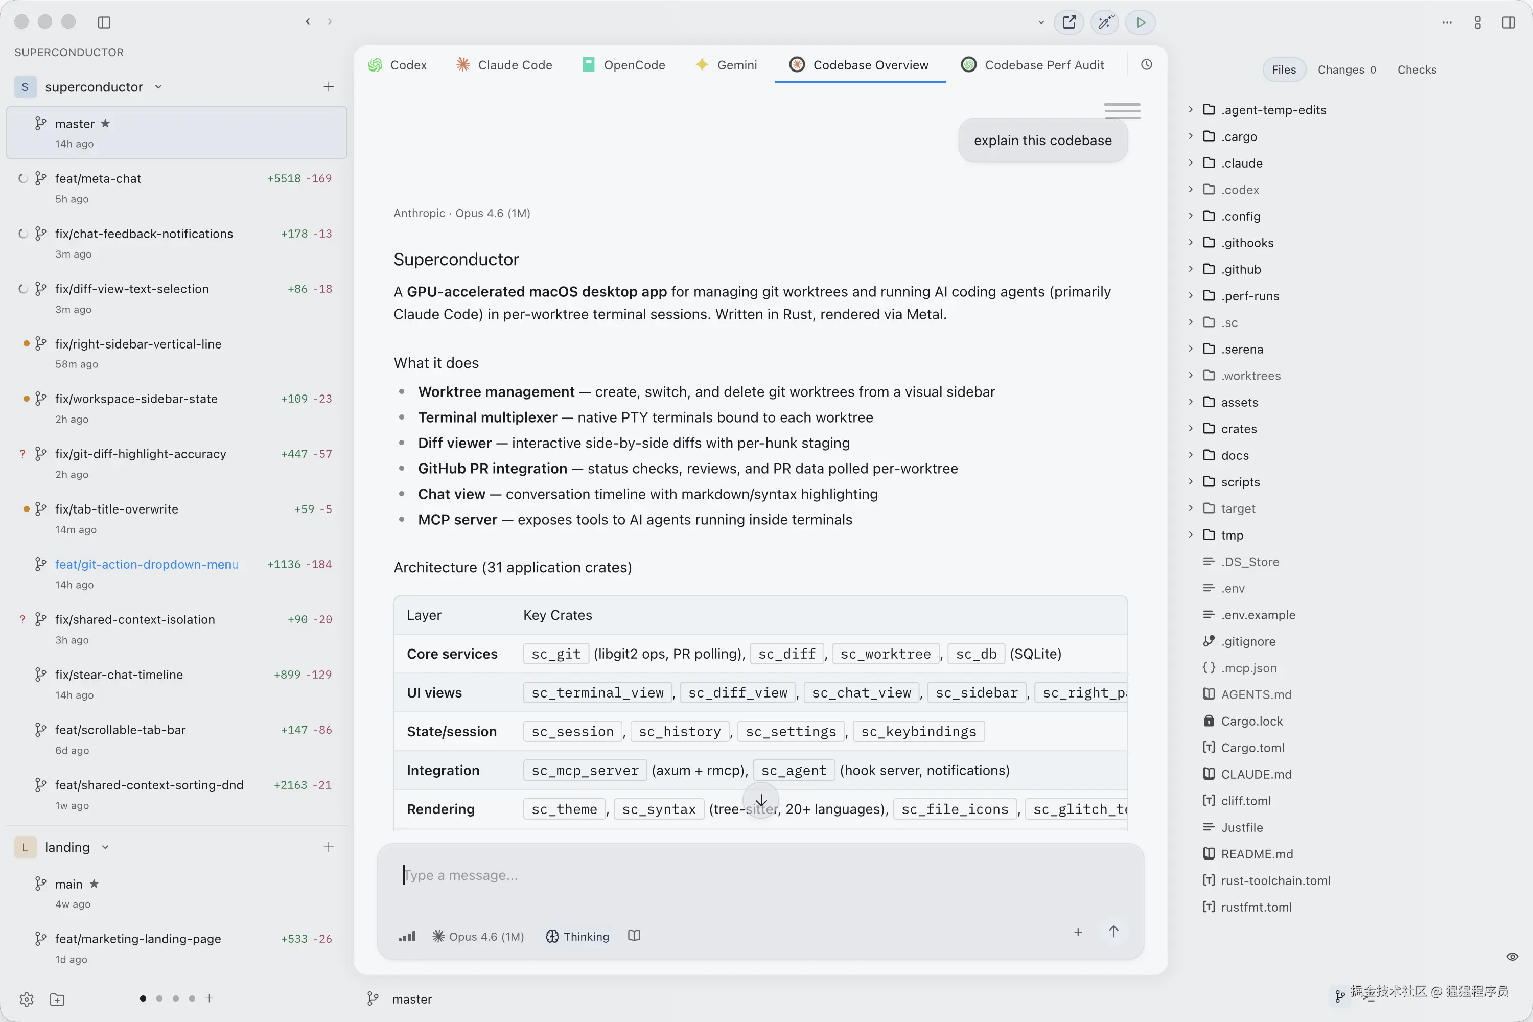The height and width of the screenshot is (1022, 1533).
Task: Open the Opus 4.6 model selector
Action: click(478, 936)
